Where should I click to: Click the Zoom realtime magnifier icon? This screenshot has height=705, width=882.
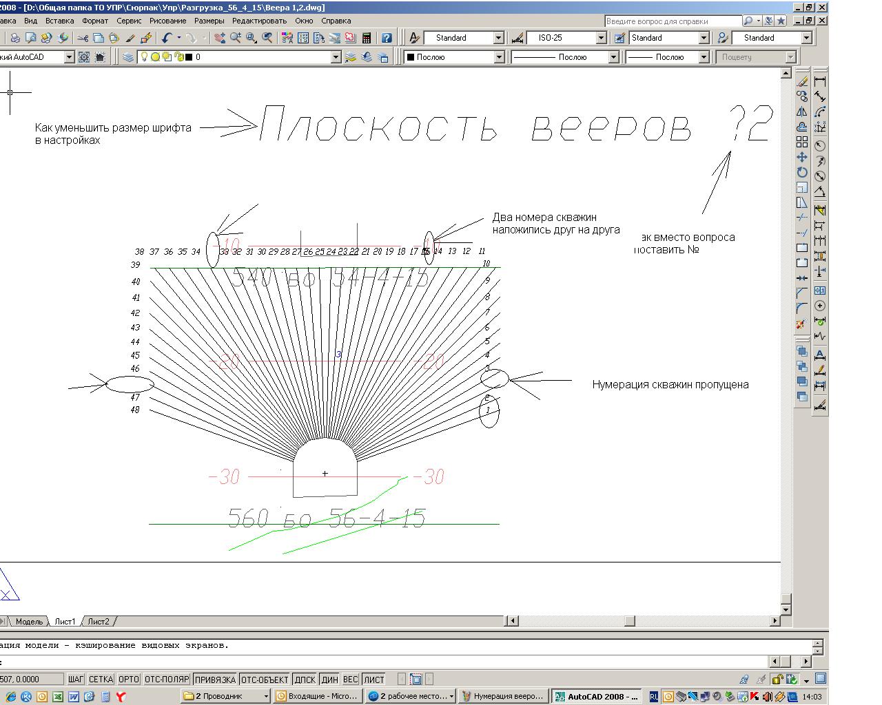(x=236, y=38)
